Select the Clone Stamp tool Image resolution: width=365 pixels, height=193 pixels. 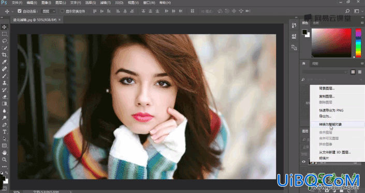(4, 83)
